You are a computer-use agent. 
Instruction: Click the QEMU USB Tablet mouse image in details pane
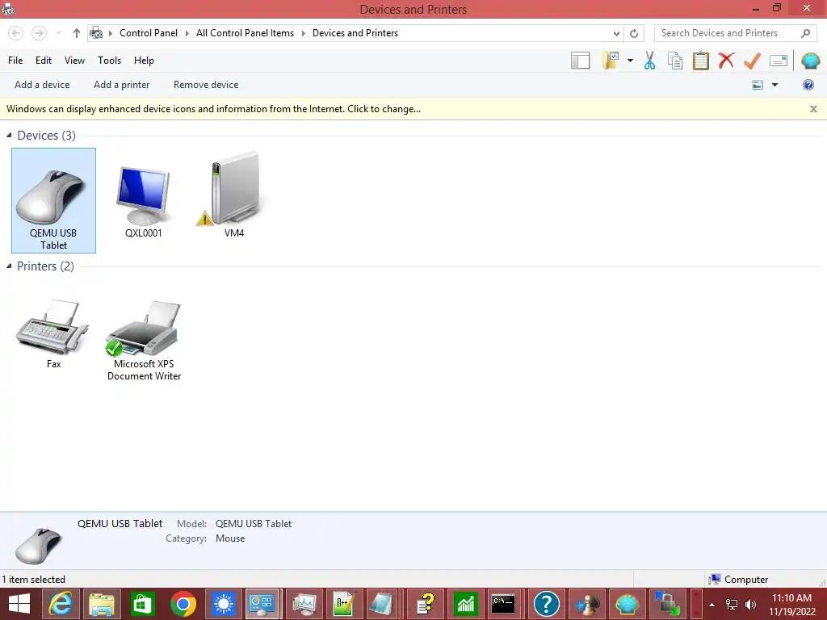pos(39,545)
